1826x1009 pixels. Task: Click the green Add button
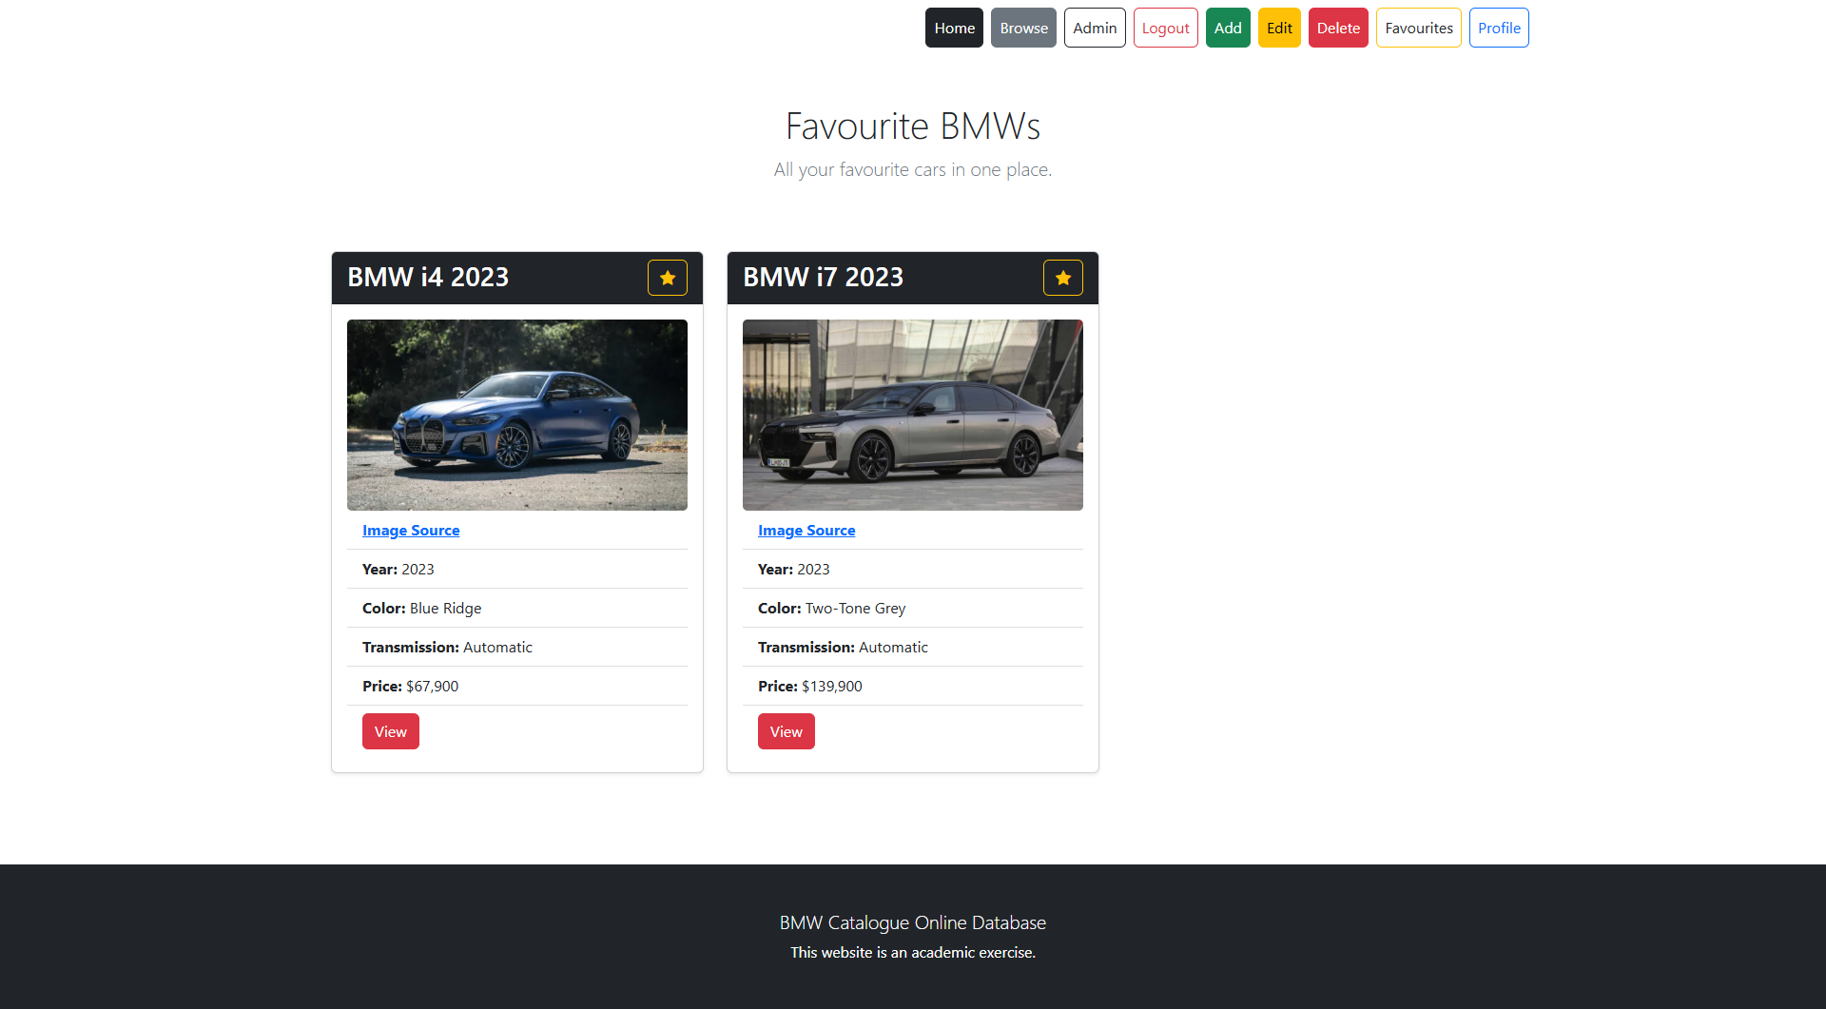(1228, 28)
